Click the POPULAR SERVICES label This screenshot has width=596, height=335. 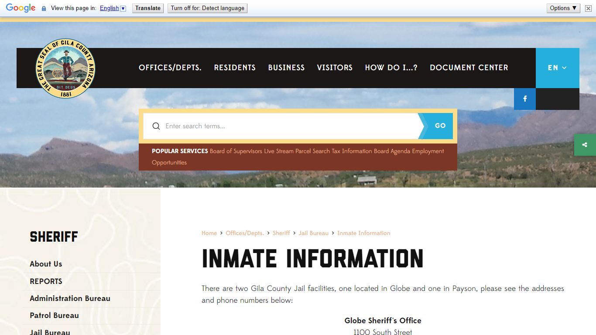point(180,151)
